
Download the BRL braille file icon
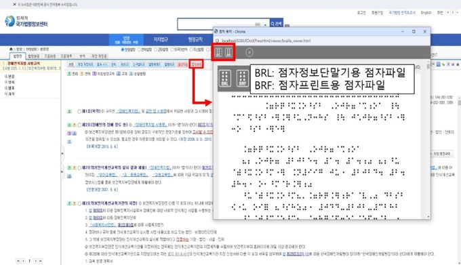coord(218,53)
